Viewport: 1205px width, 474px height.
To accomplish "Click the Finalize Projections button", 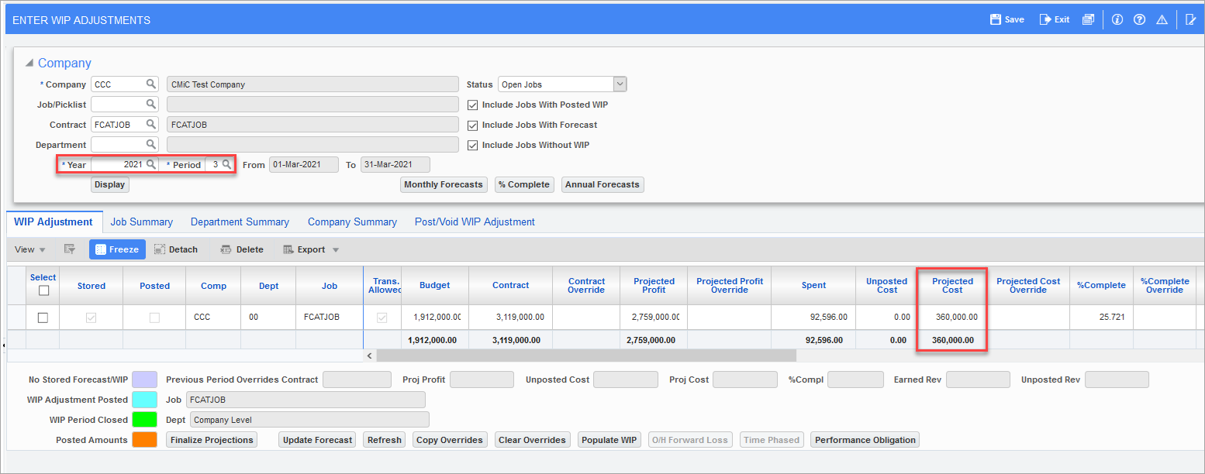I will [212, 440].
